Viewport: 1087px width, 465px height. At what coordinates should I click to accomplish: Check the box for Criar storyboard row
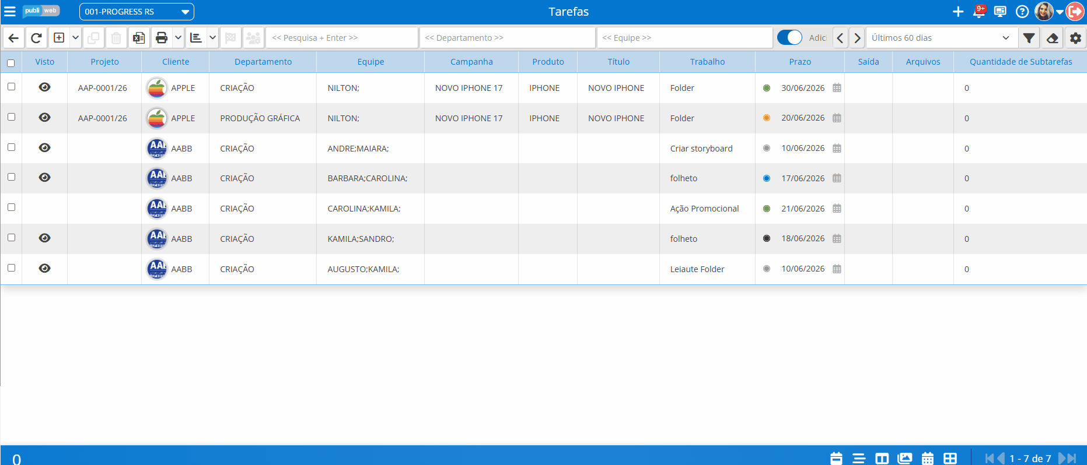click(x=11, y=147)
